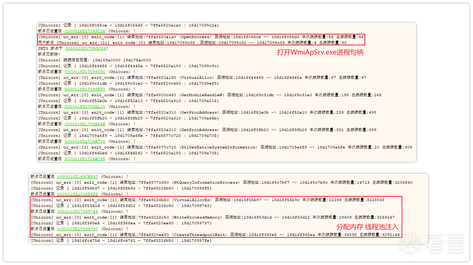Image resolution: width=473 pixels, height=265 pixels.
Task: Select address link 0000018D1709A735
Action: [x=84, y=159]
